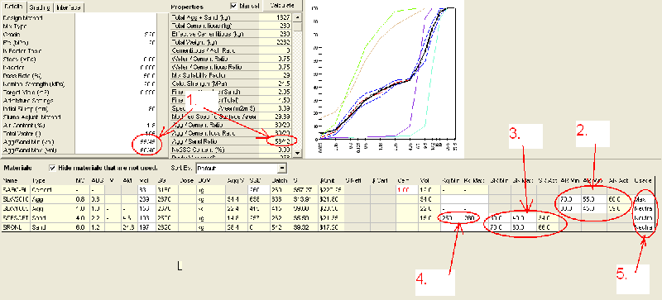Click the Total Weight property row
The height and width of the screenshot is (300, 662).
point(232,42)
